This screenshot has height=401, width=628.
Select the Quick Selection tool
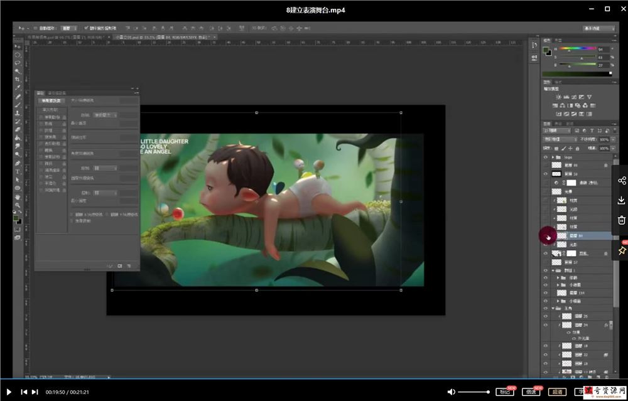coord(18,72)
